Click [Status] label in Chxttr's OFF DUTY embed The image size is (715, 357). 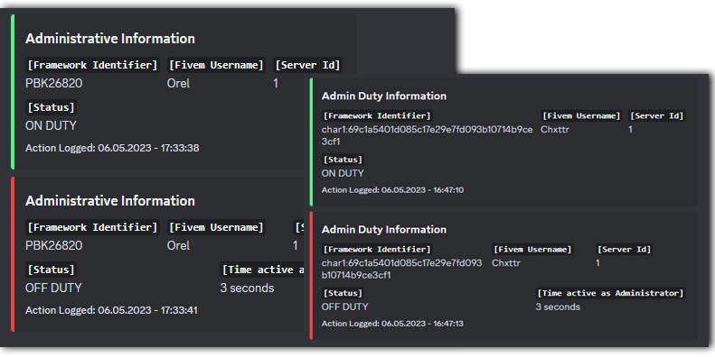pos(343,293)
